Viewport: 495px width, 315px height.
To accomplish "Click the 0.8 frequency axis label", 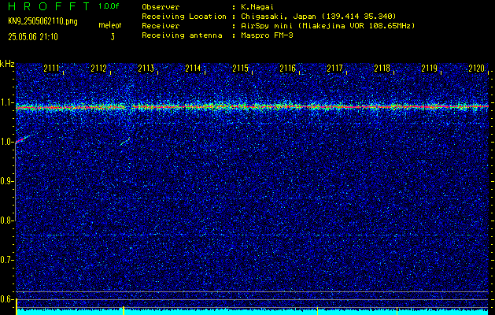I will tap(6, 220).
